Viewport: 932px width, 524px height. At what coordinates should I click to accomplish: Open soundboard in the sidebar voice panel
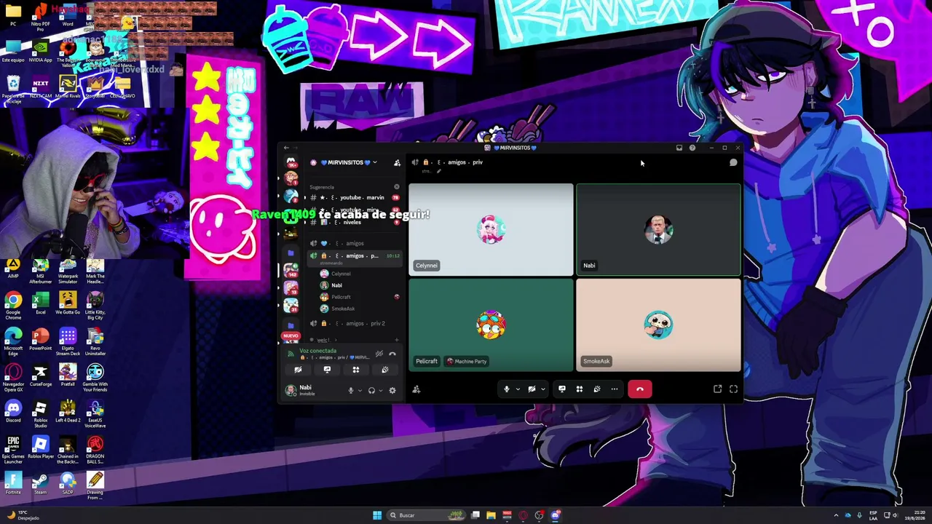(385, 370)
